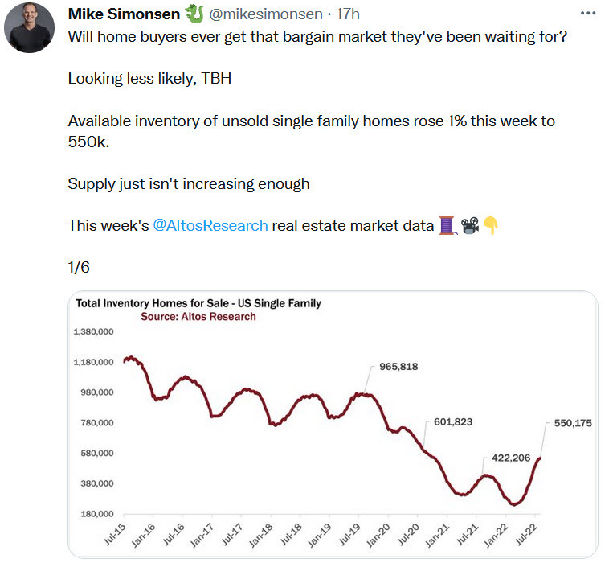Click the 17h tweet timestamp
The width and height of the screenshot is (613, 563).
[348, 14]
